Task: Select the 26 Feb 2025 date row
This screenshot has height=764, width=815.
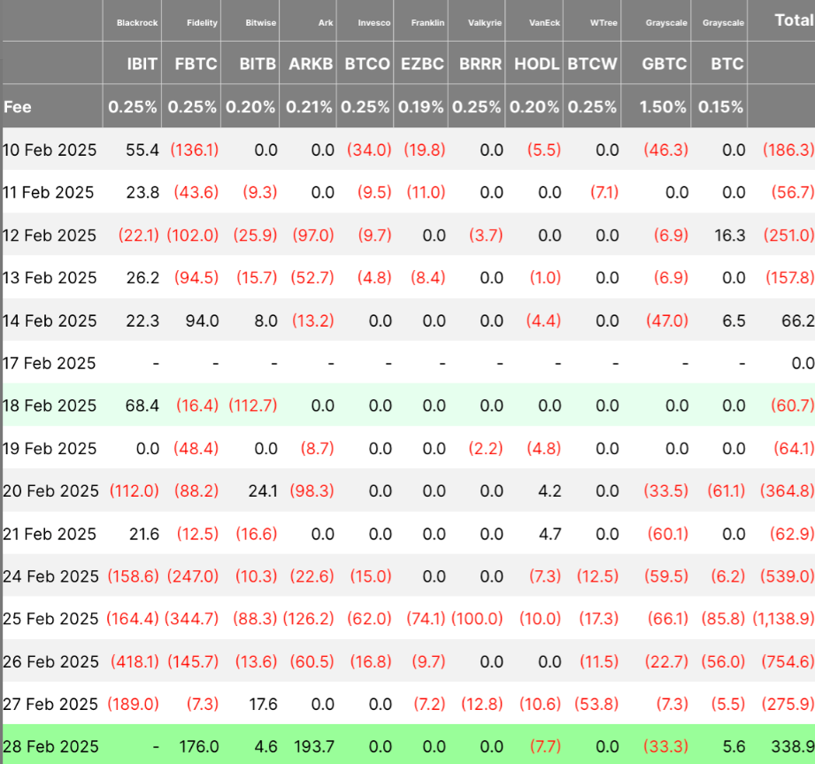Action: click(x=407, y=661)
